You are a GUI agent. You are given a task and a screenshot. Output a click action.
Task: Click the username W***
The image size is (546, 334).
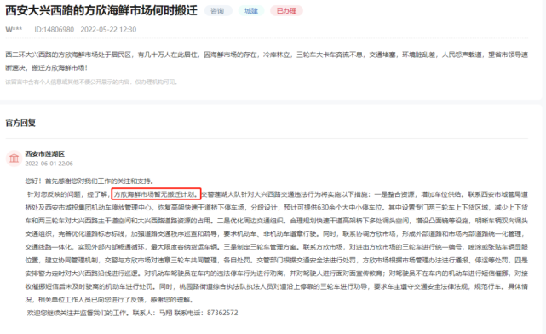pos(14,30)
